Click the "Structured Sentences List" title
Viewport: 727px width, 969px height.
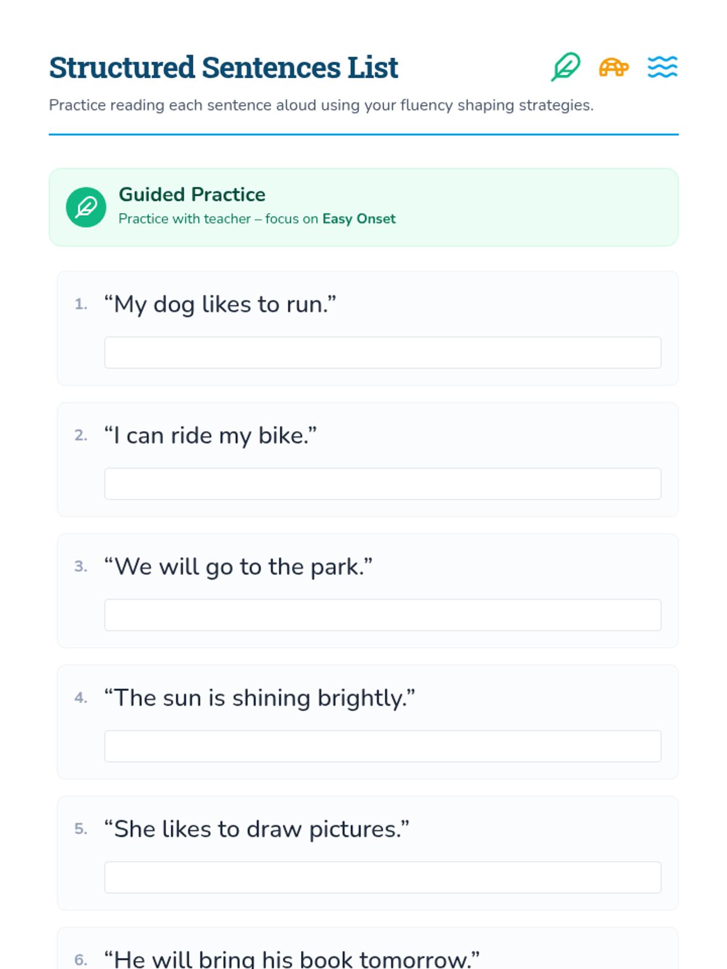pyautogui.click(x=224, y=67)
